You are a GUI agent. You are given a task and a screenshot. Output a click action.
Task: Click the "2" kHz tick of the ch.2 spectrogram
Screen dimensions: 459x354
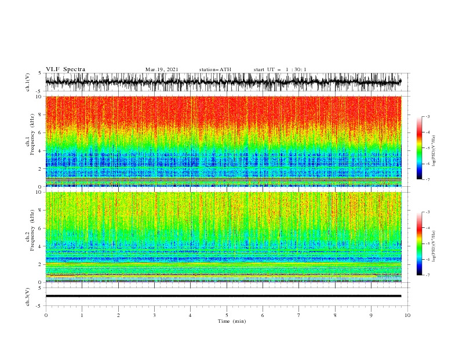[40, 264]
